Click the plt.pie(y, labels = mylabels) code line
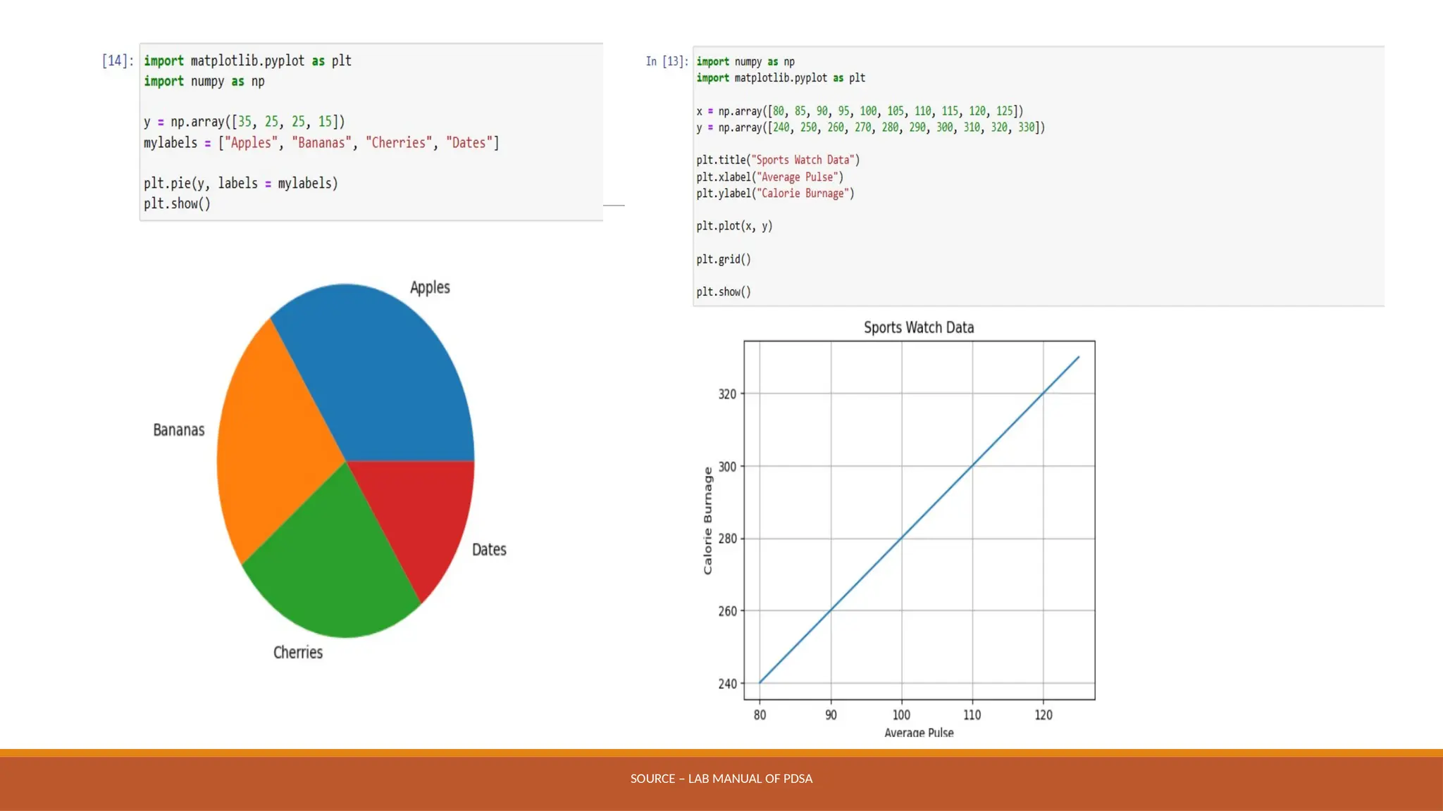 pos(241,183)
